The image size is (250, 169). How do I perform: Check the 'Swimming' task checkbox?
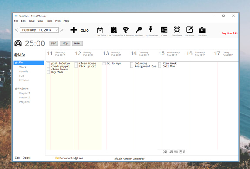coord(132,64)
